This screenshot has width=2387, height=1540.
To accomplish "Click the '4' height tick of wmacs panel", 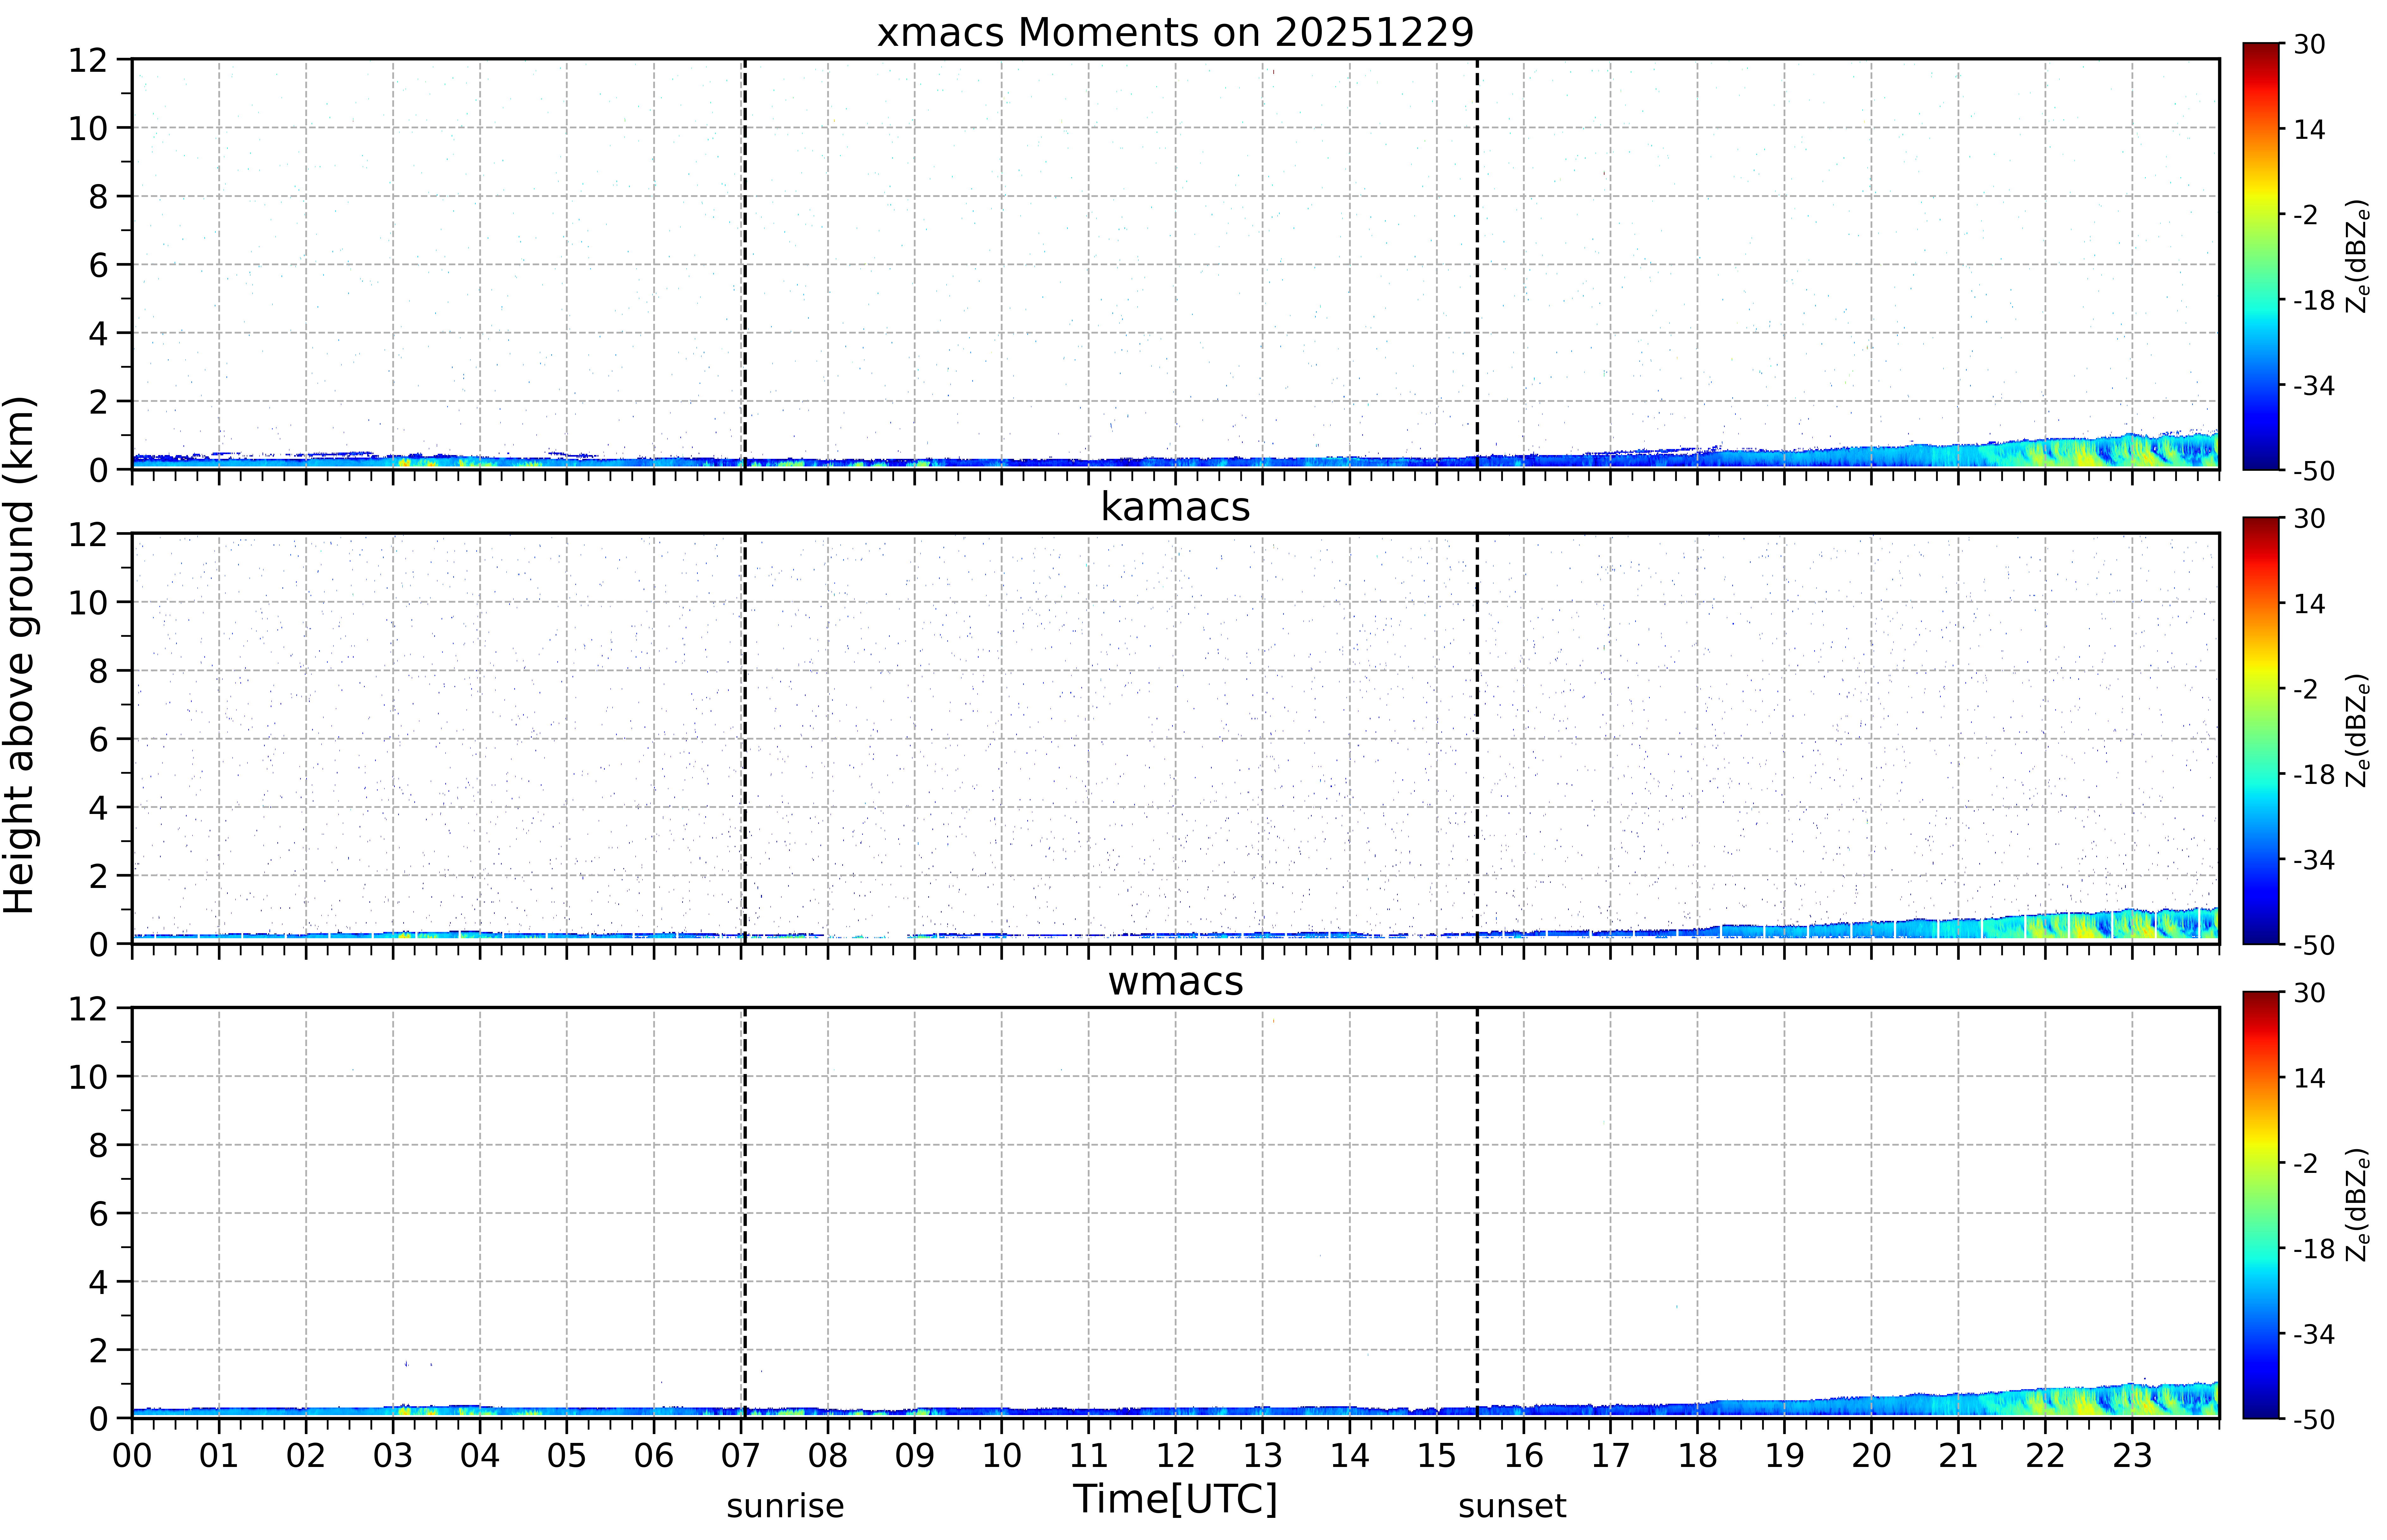I will 98,1282.
